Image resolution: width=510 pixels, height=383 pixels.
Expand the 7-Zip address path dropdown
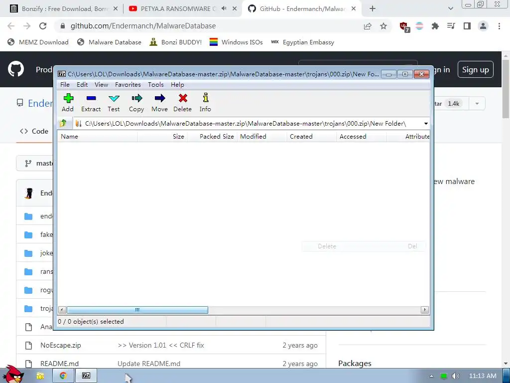point(425,124)
